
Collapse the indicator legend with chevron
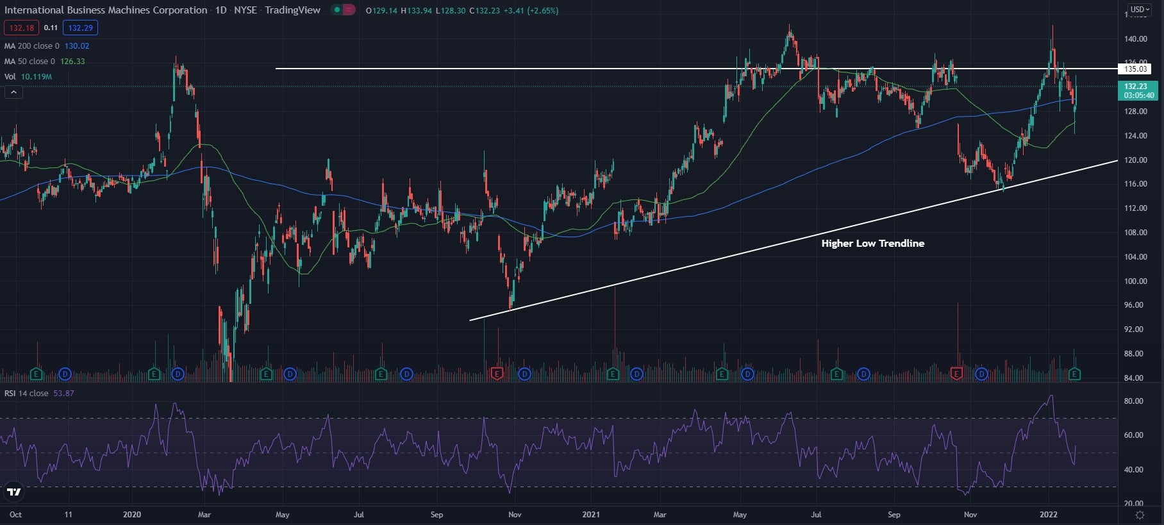[13, 92]
